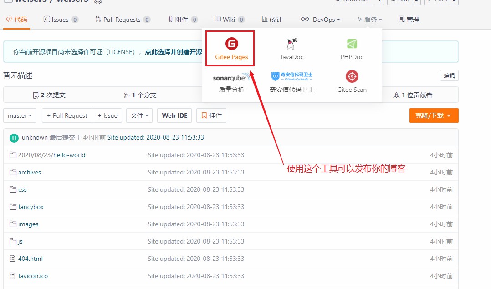View the 2 次提交 commits
The width and height of the screenshot is (491, 289).
coord(49,95)
